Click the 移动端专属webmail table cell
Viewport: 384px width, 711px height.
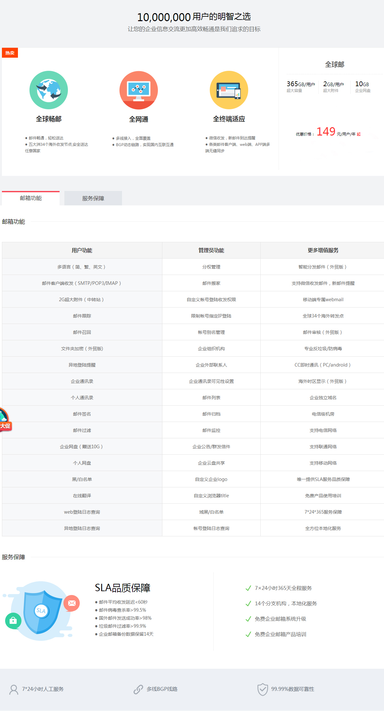323,300
